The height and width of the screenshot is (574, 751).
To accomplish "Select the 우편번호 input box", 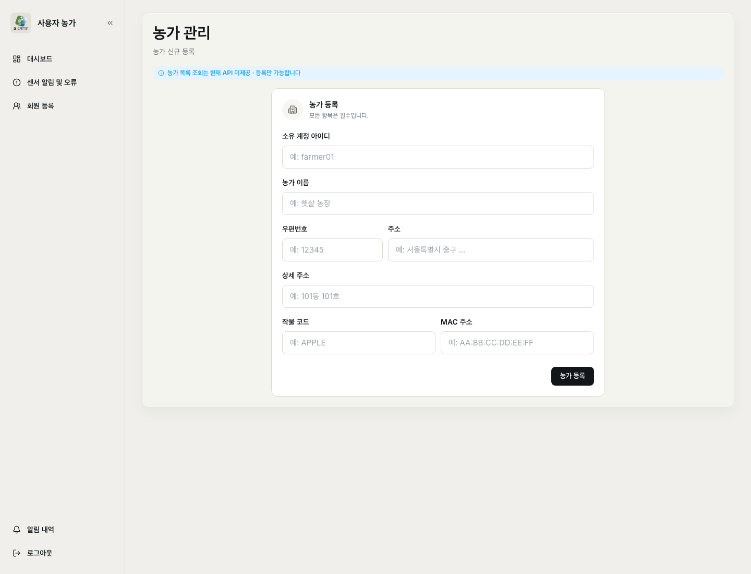I will pos(332,250).
